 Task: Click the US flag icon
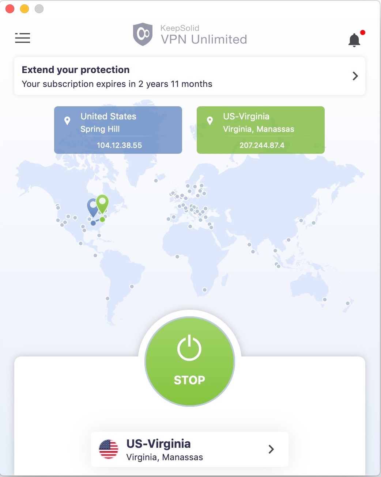click(x=109, y=449)
